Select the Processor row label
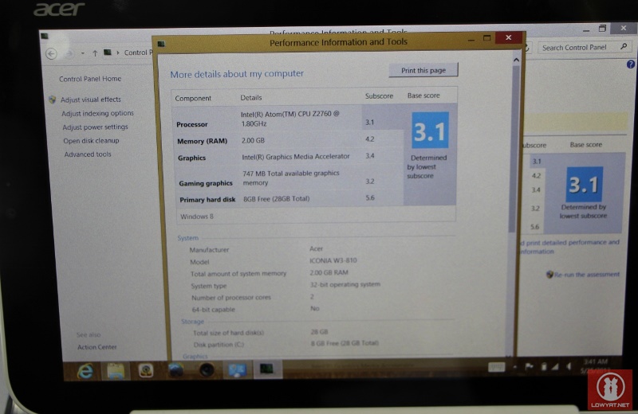The width and height of the screenshot is (638, 414). [192, 124]
